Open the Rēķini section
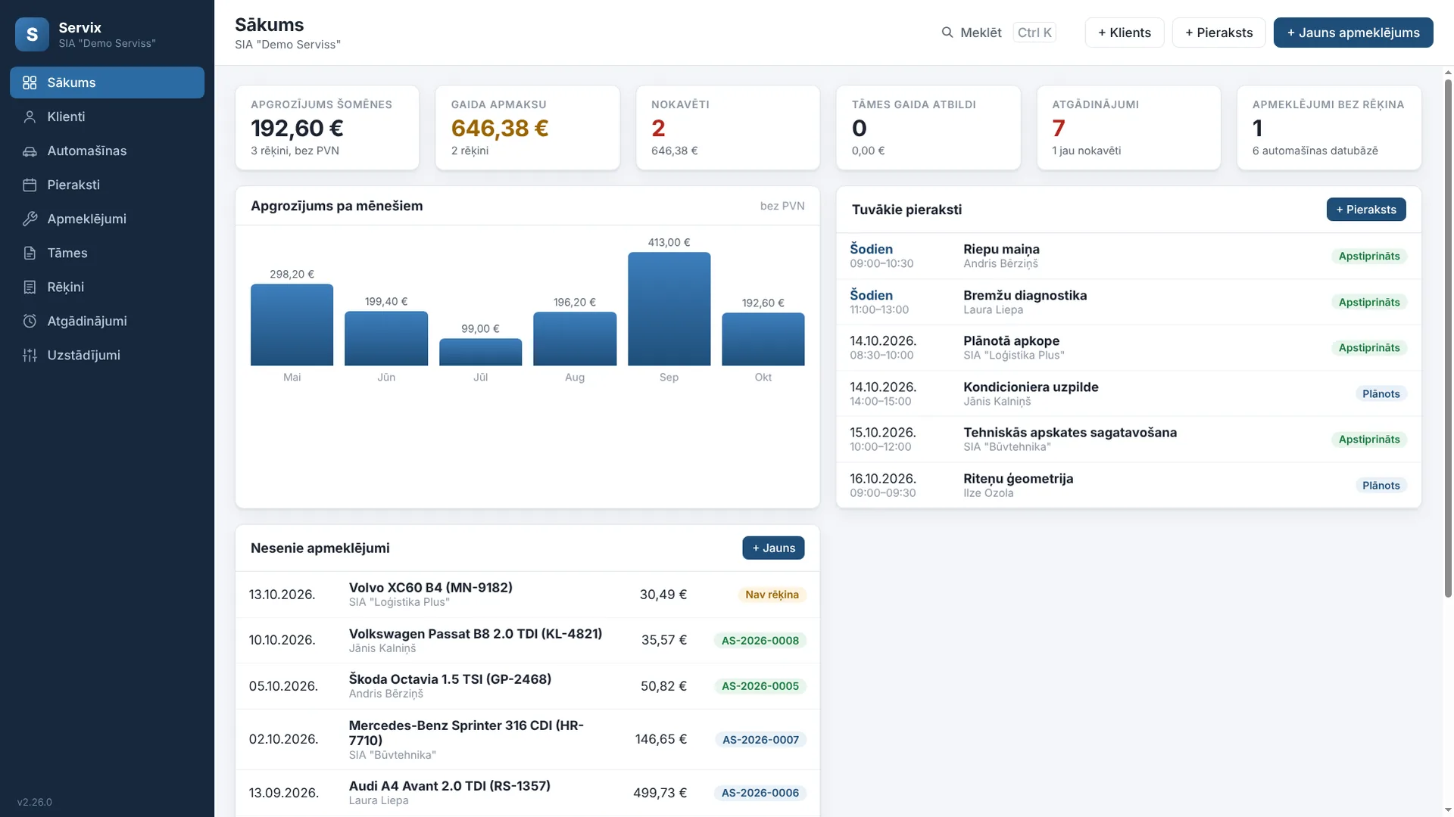 107,287
